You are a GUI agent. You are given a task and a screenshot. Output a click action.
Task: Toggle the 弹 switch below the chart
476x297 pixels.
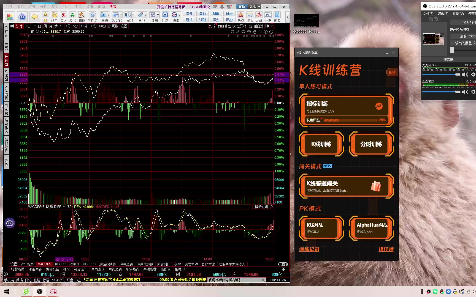(283, 264)
